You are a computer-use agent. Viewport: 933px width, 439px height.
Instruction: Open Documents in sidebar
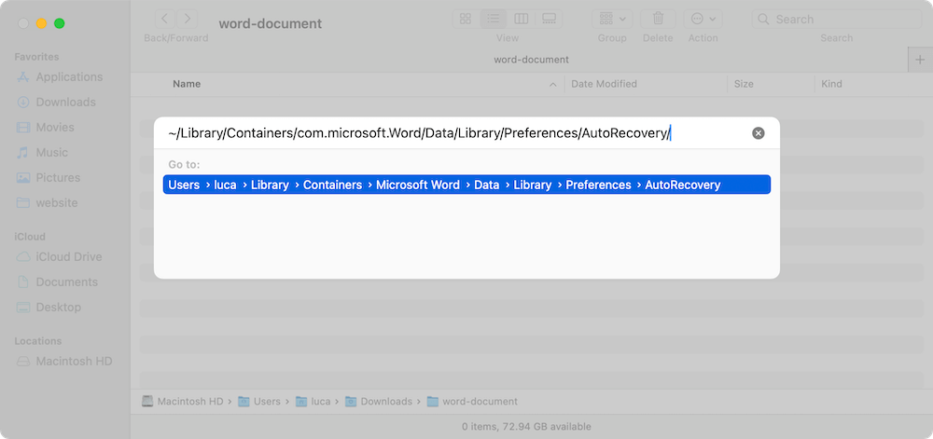(x=66, y=282)
